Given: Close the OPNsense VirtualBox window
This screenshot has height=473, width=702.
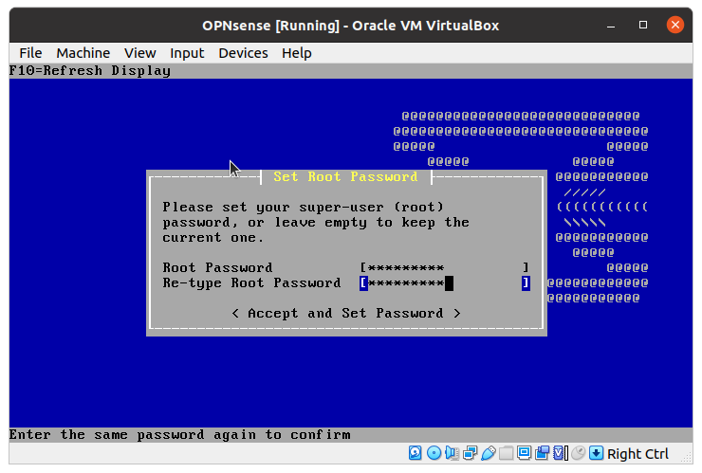Looking at the screenshot, I should tap(675, 25).
